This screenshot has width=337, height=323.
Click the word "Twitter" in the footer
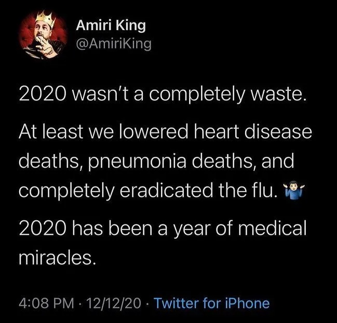pyautogui.click(x=176, y=303)
